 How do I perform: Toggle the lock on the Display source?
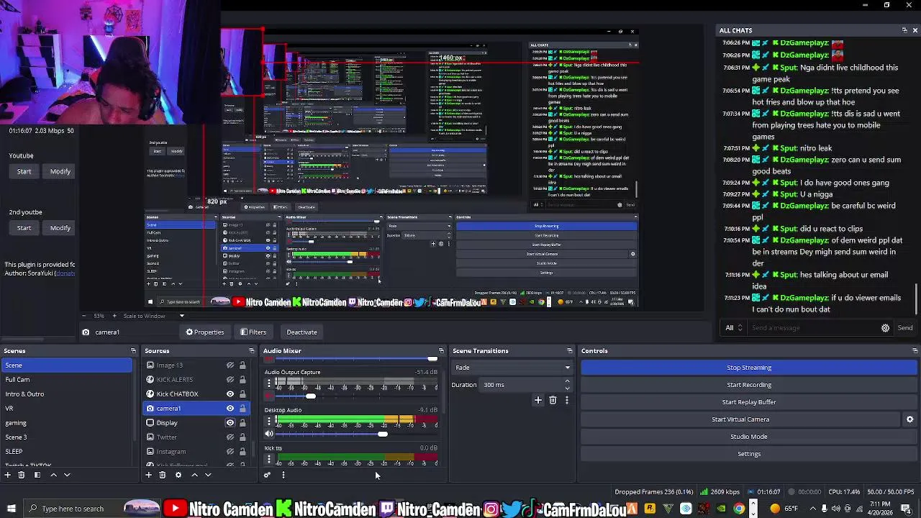[242, 423]
